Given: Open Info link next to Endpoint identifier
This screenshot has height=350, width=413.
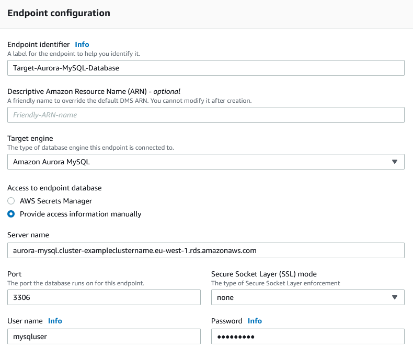Looking at the screenshot, I should coord(82,44).
